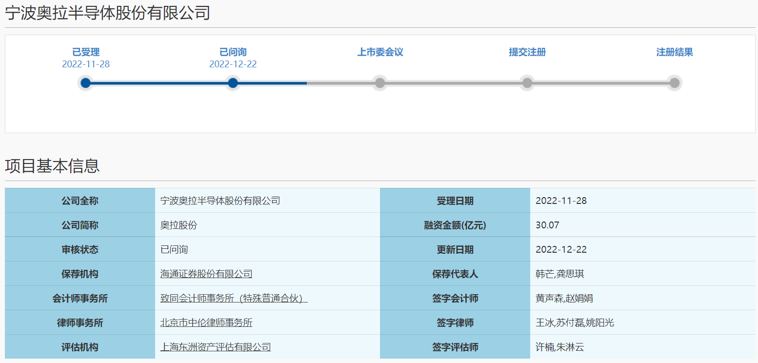The height and width of the screenshot is (363, 758).
Task: Click the blue progress bar segment
Action: (x=195, y=83)
